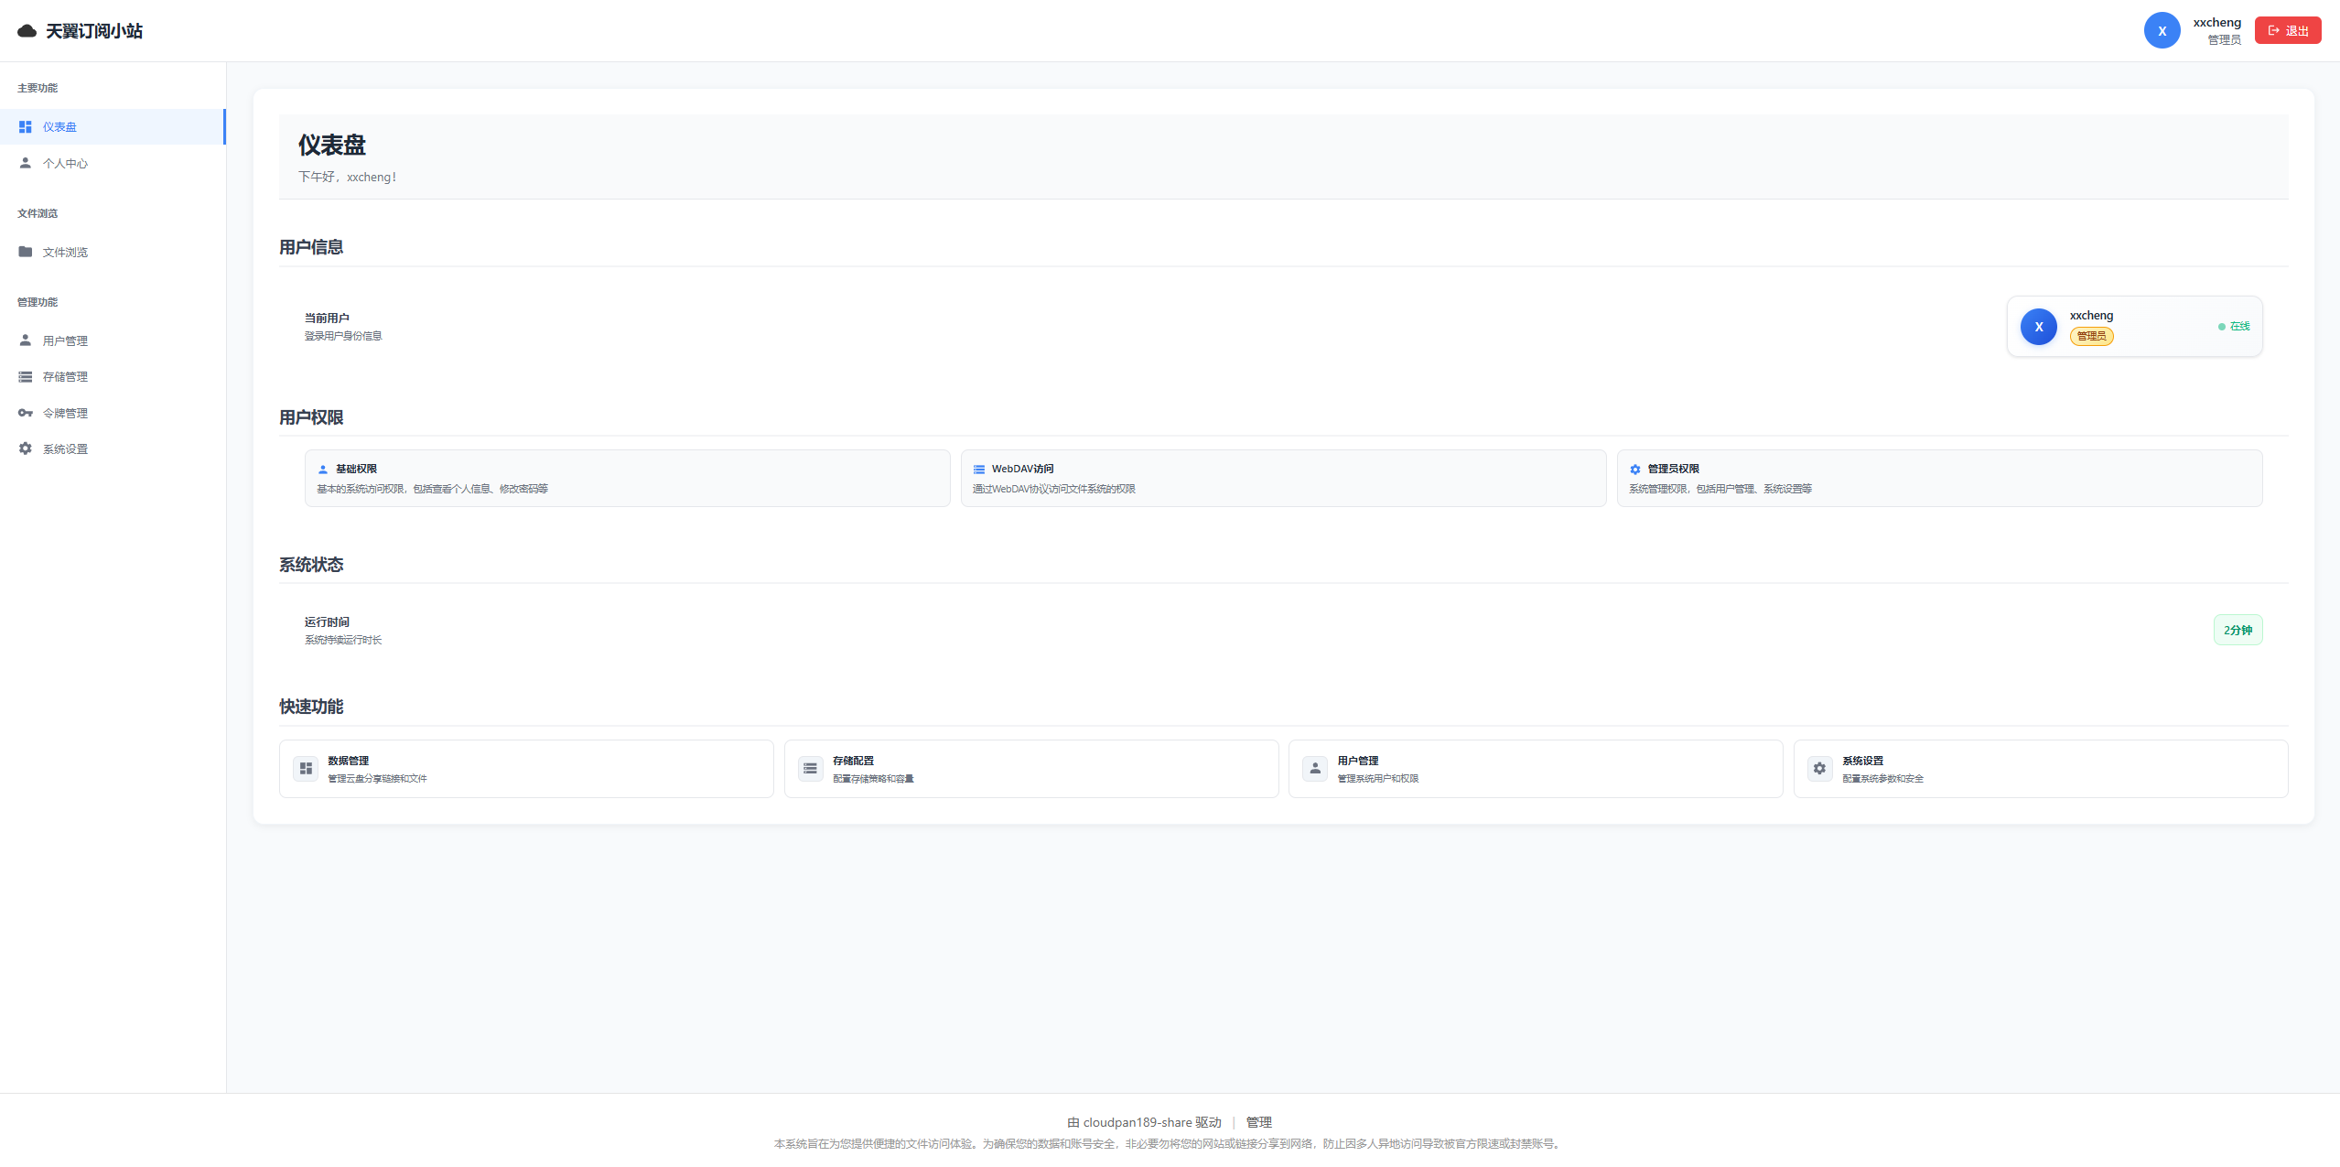Click the gear icon on 系统设置 card
The image size is (2340, 1167).
coord(1819,769)
